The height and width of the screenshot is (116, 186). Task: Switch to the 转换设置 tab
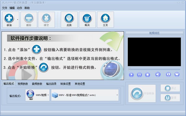[x=65, y=84]
